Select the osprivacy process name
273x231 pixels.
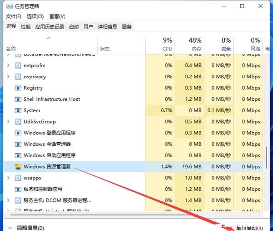tap(35, 77)
